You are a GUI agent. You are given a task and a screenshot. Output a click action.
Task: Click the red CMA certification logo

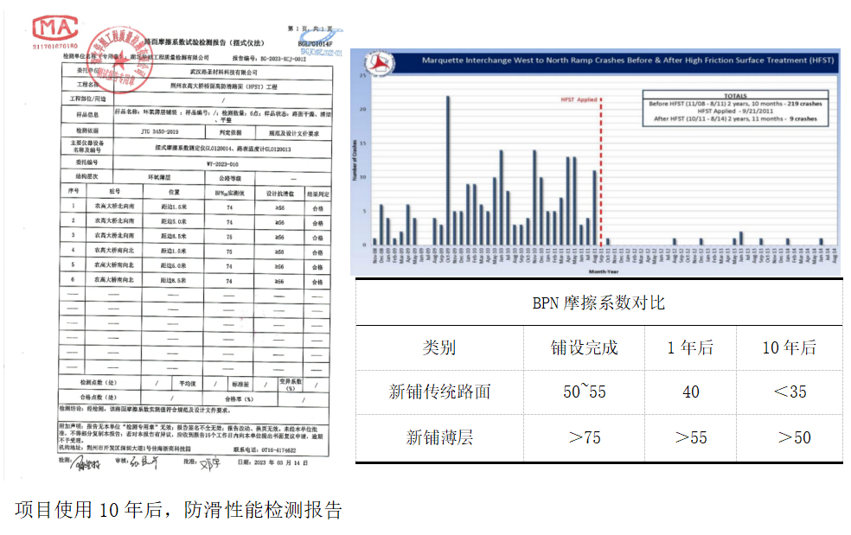[x=55, y=28]
